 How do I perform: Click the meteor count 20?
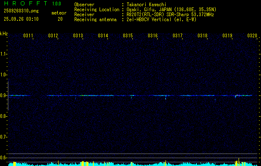tap(60, 19)
